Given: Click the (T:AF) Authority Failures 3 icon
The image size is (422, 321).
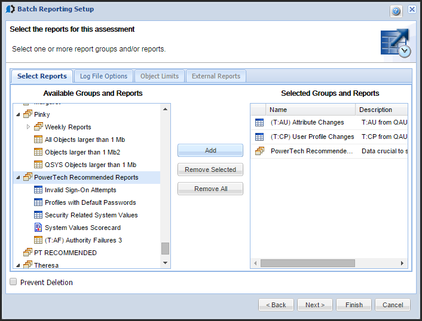Looking at the screenshot, I should (x=38, y=240).
